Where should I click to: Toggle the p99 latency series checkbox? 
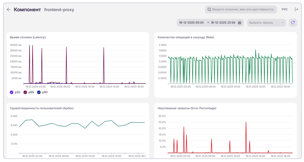click(x=25, y=92)
